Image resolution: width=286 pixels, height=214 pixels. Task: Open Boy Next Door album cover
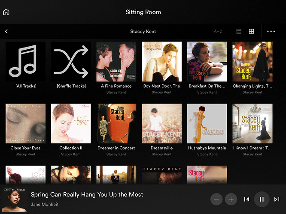click(161, 62)
